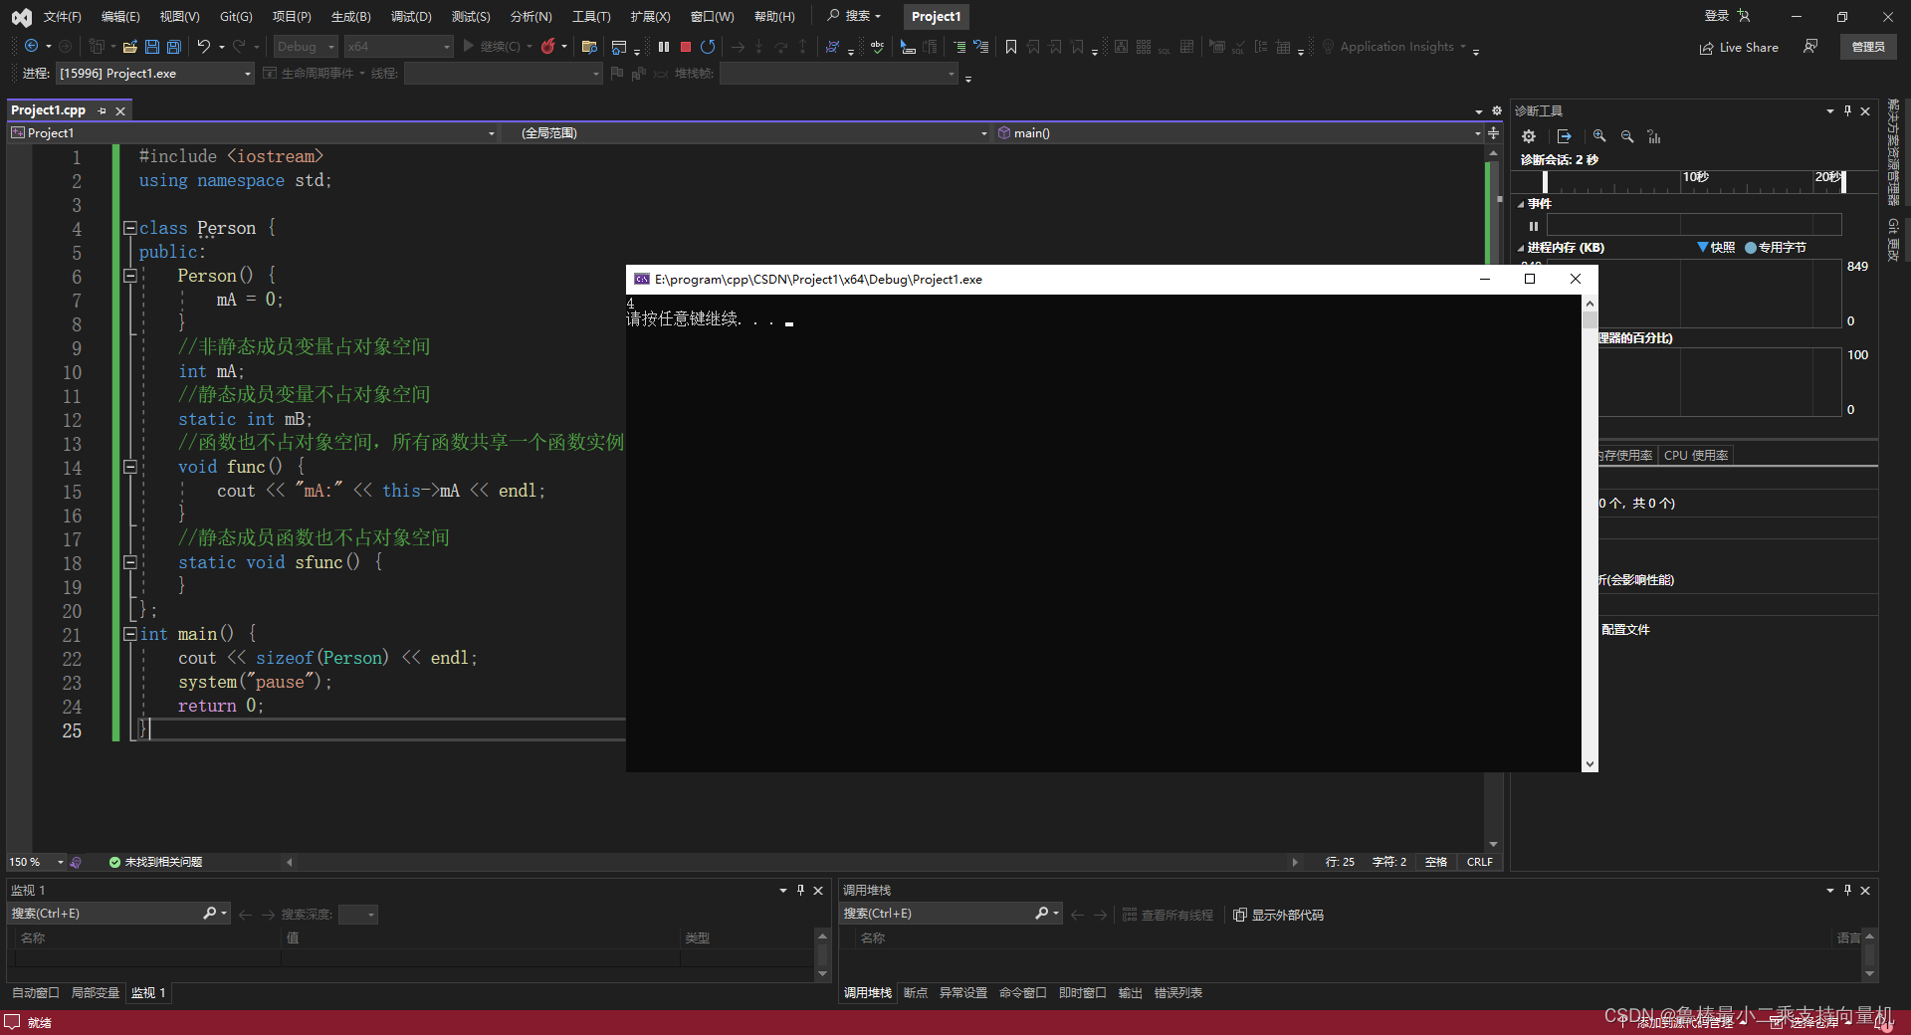The height and width of the screenshot is (1035, 1911).
Task: Click the Open File folder icon
Action: coord(129,47)
